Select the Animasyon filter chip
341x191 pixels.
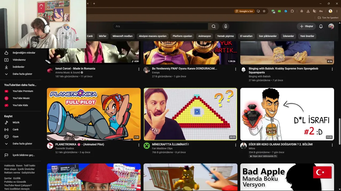pyautogui.click(x=205, y=36)
